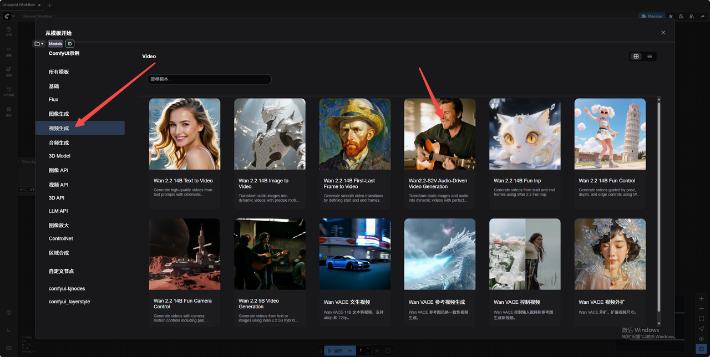Select the 基础 category
Image resolution: width=710 pixels, height=357 pixels.
80,86
